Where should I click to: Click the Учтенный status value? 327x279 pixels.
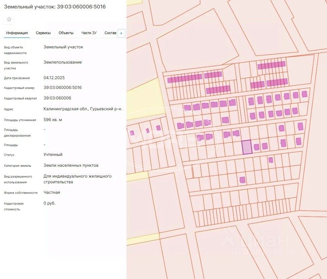pyautogui.click(x=53, y=155)
